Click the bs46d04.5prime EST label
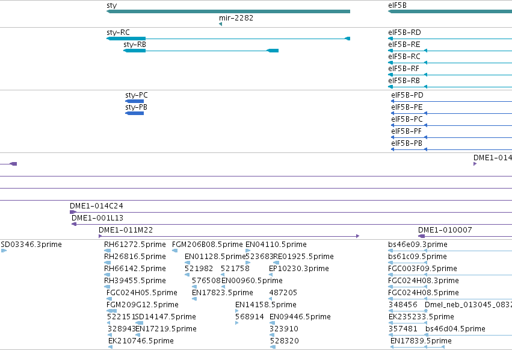The image size is (512, 350). pos(455,329)
